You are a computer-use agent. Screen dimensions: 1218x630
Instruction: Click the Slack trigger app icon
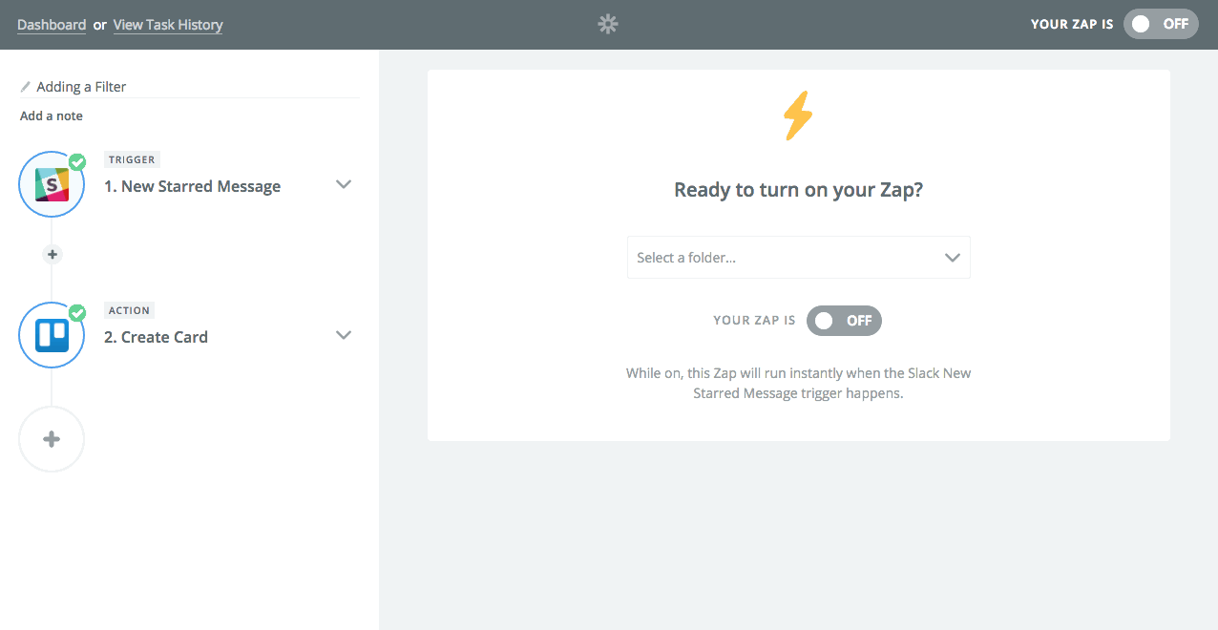(52, 184)
